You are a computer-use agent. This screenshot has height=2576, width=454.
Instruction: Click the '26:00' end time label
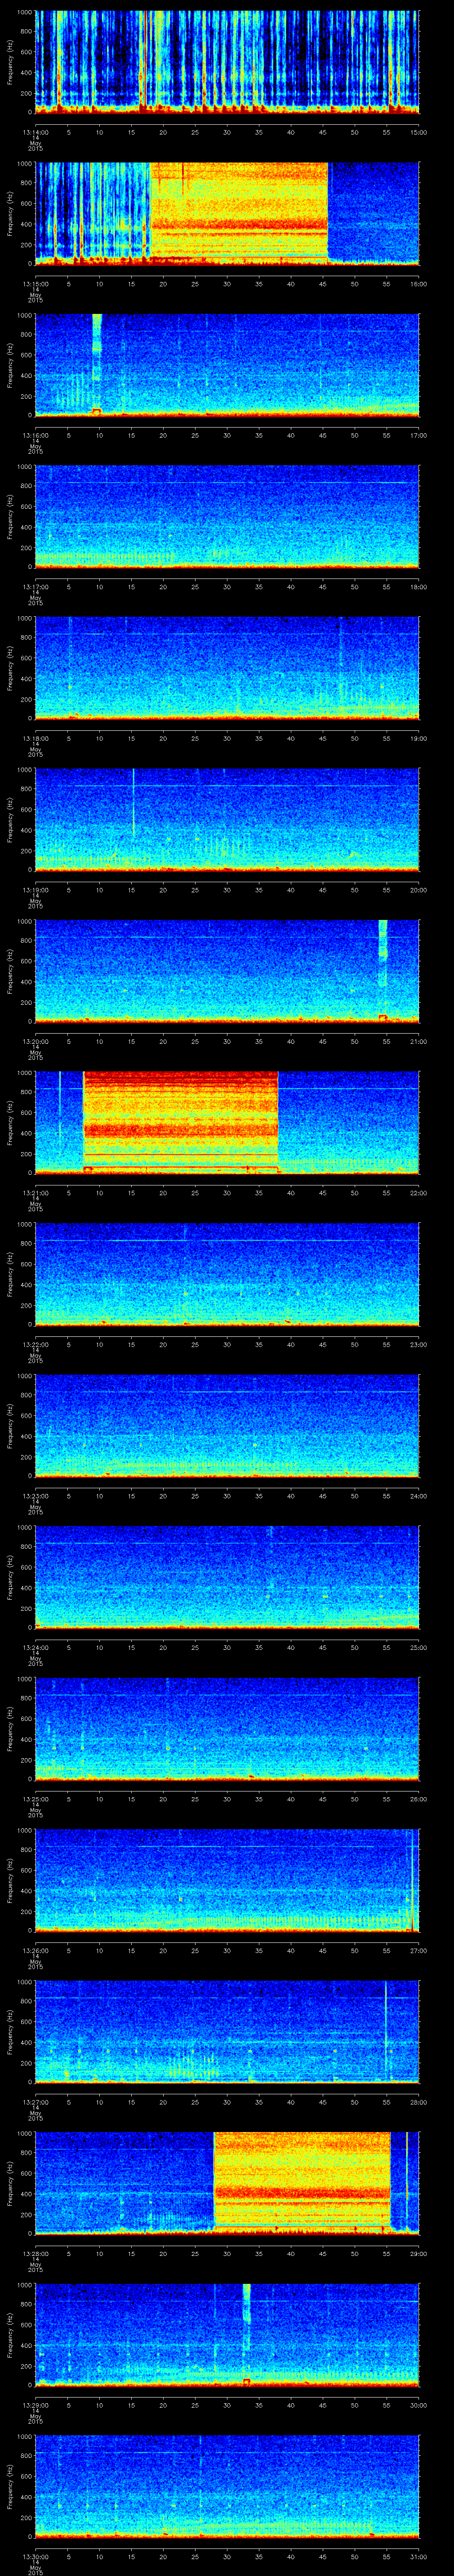(419, 1799)
